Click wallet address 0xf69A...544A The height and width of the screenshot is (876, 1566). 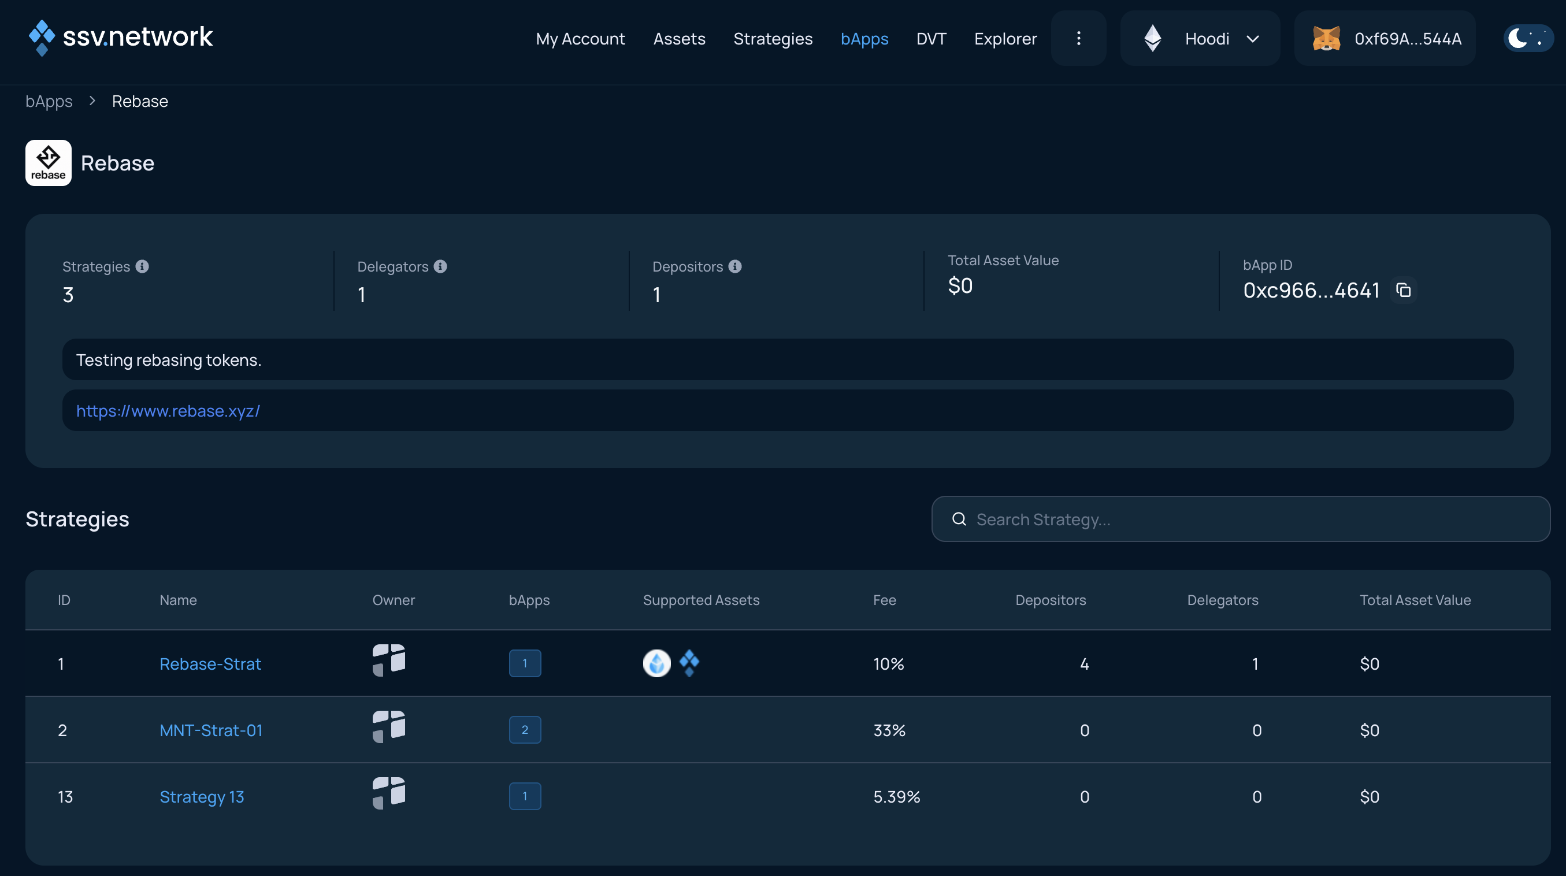click(x=1408, y=38)
